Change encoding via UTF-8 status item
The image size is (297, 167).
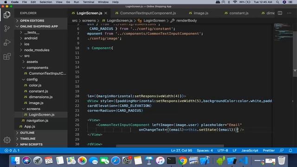point(223,150)
